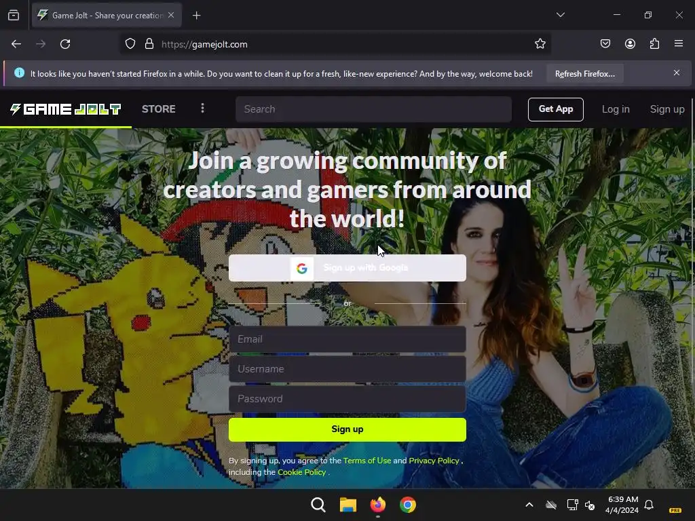Open the Firefox recent browsing icon
Viewport: 695px width, 521px height.
(14, 16)
